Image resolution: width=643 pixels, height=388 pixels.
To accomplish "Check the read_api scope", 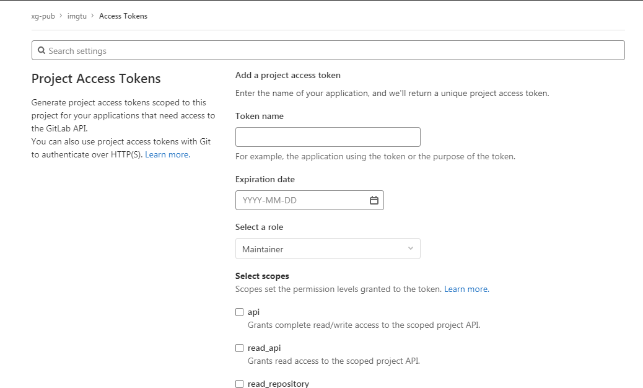I will (239, 348).
